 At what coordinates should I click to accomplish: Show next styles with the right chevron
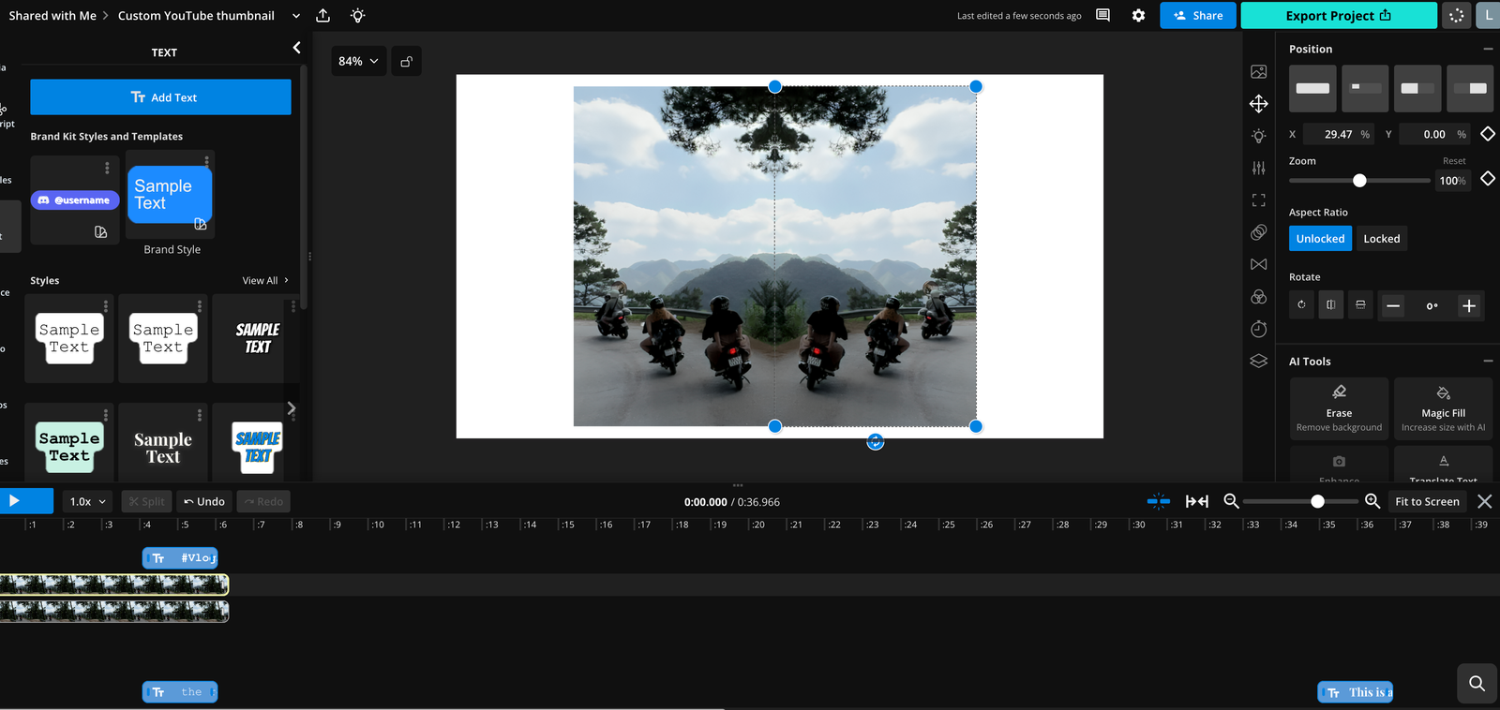point(291,408)
